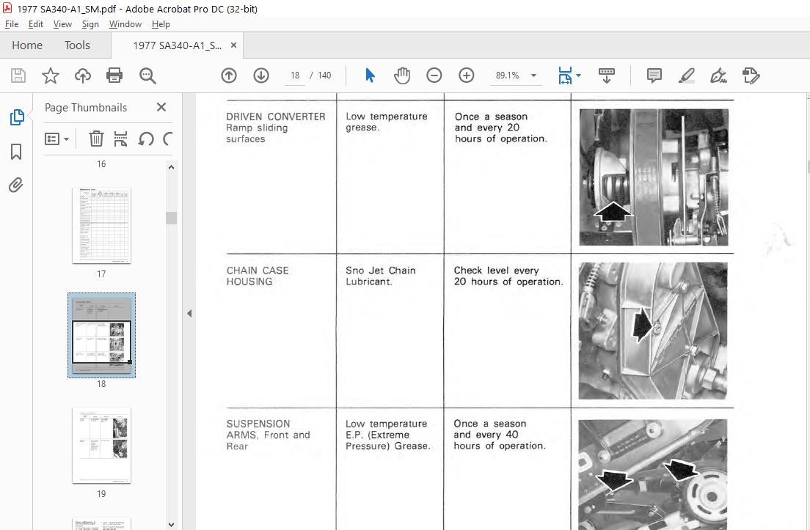This screenshot has width=810, height=530.
Task: Open the Bookmarks pane
Action: click(16, 152)
